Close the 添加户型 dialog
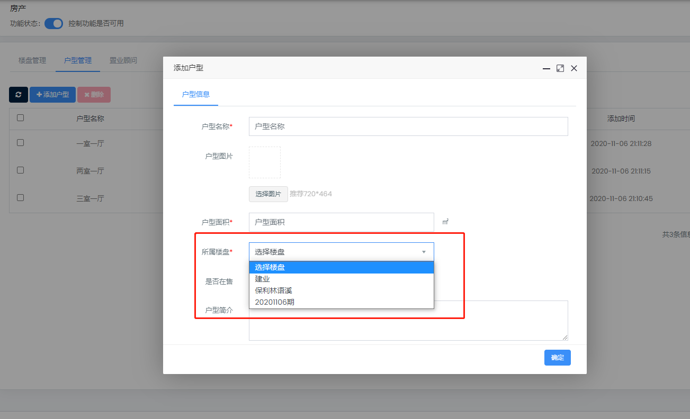 [574, 68]
